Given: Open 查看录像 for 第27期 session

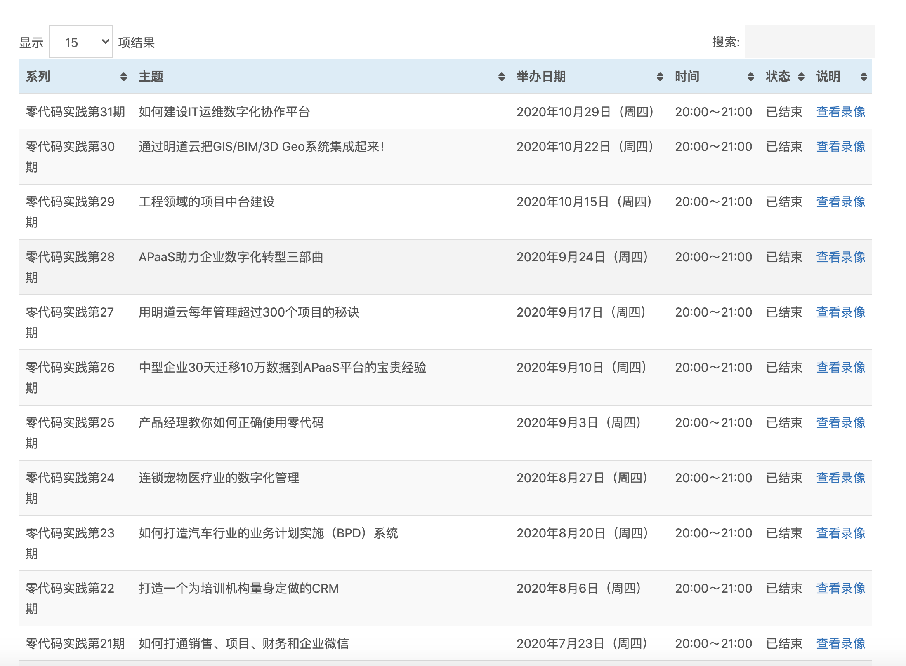Looking at the screenshot, I should 840,312.
